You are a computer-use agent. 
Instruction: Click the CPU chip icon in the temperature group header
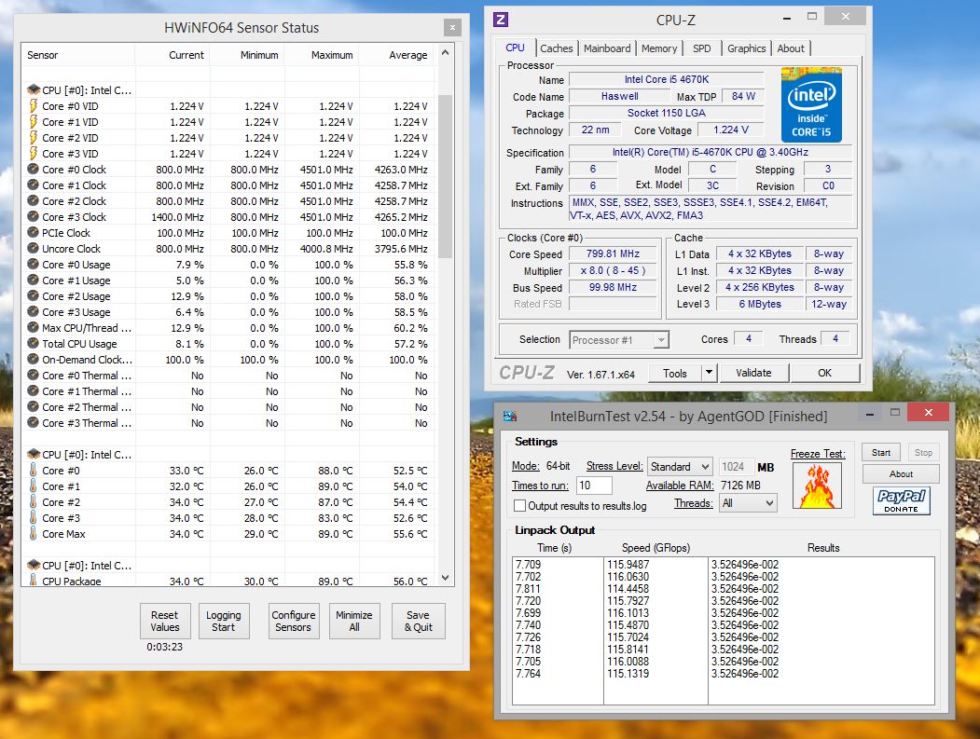pyautogui.click(x=34, y=455)
